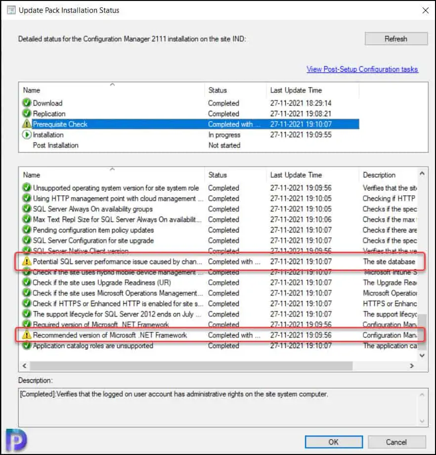Click check icon beside SQL Server Always On availability groups
This screenshot has width=436, height=455.
[x=27, y=209]
